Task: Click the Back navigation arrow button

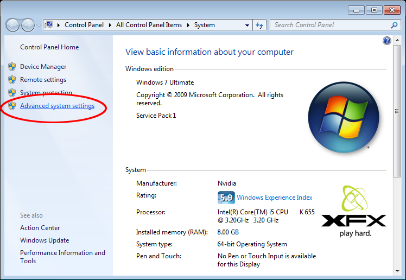Action: (x=12, y=25)
